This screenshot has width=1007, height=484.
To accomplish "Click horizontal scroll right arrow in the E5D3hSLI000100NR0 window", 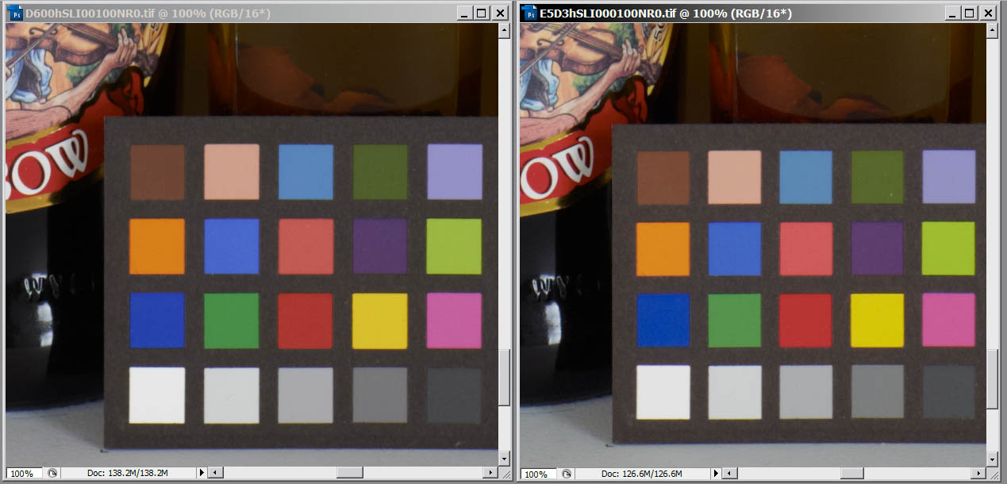I will coord(980,474).
